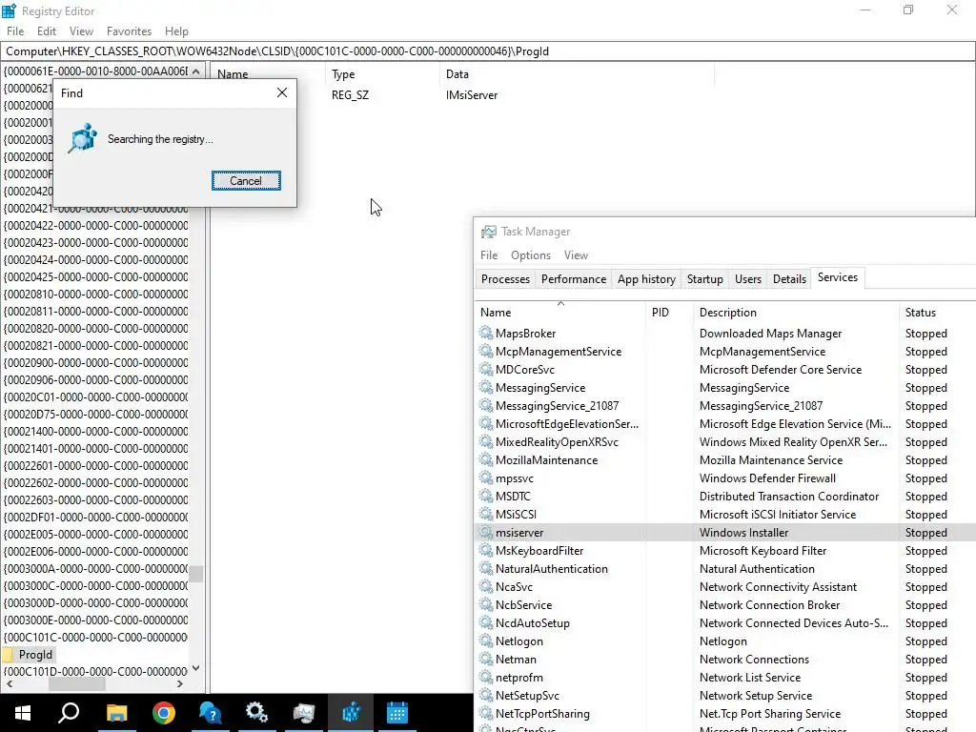
Task: Click gear icon of MSDTC service
Action: coord(486,496)
